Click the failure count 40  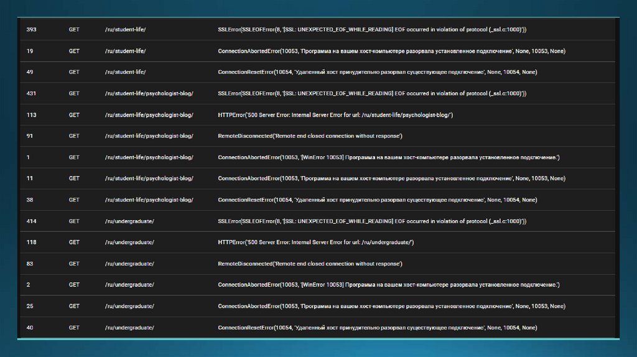pyautogui.click(x=30, y=328)
